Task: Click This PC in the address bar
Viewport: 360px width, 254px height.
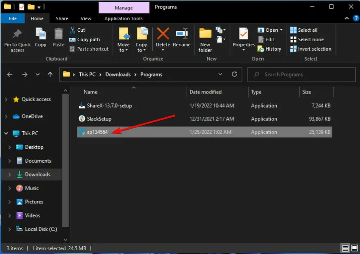Action: click(87, 74)
